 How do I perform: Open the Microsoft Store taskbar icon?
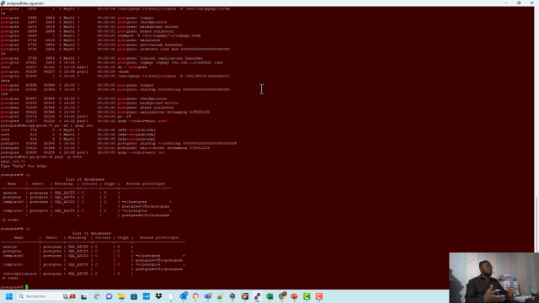tap(134, 296)
